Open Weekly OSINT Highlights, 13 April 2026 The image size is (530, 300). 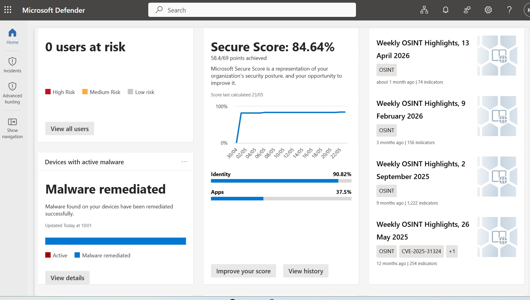(x=423, y=49)
